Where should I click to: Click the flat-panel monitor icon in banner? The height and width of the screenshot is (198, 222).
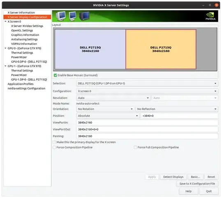(72, 16)
